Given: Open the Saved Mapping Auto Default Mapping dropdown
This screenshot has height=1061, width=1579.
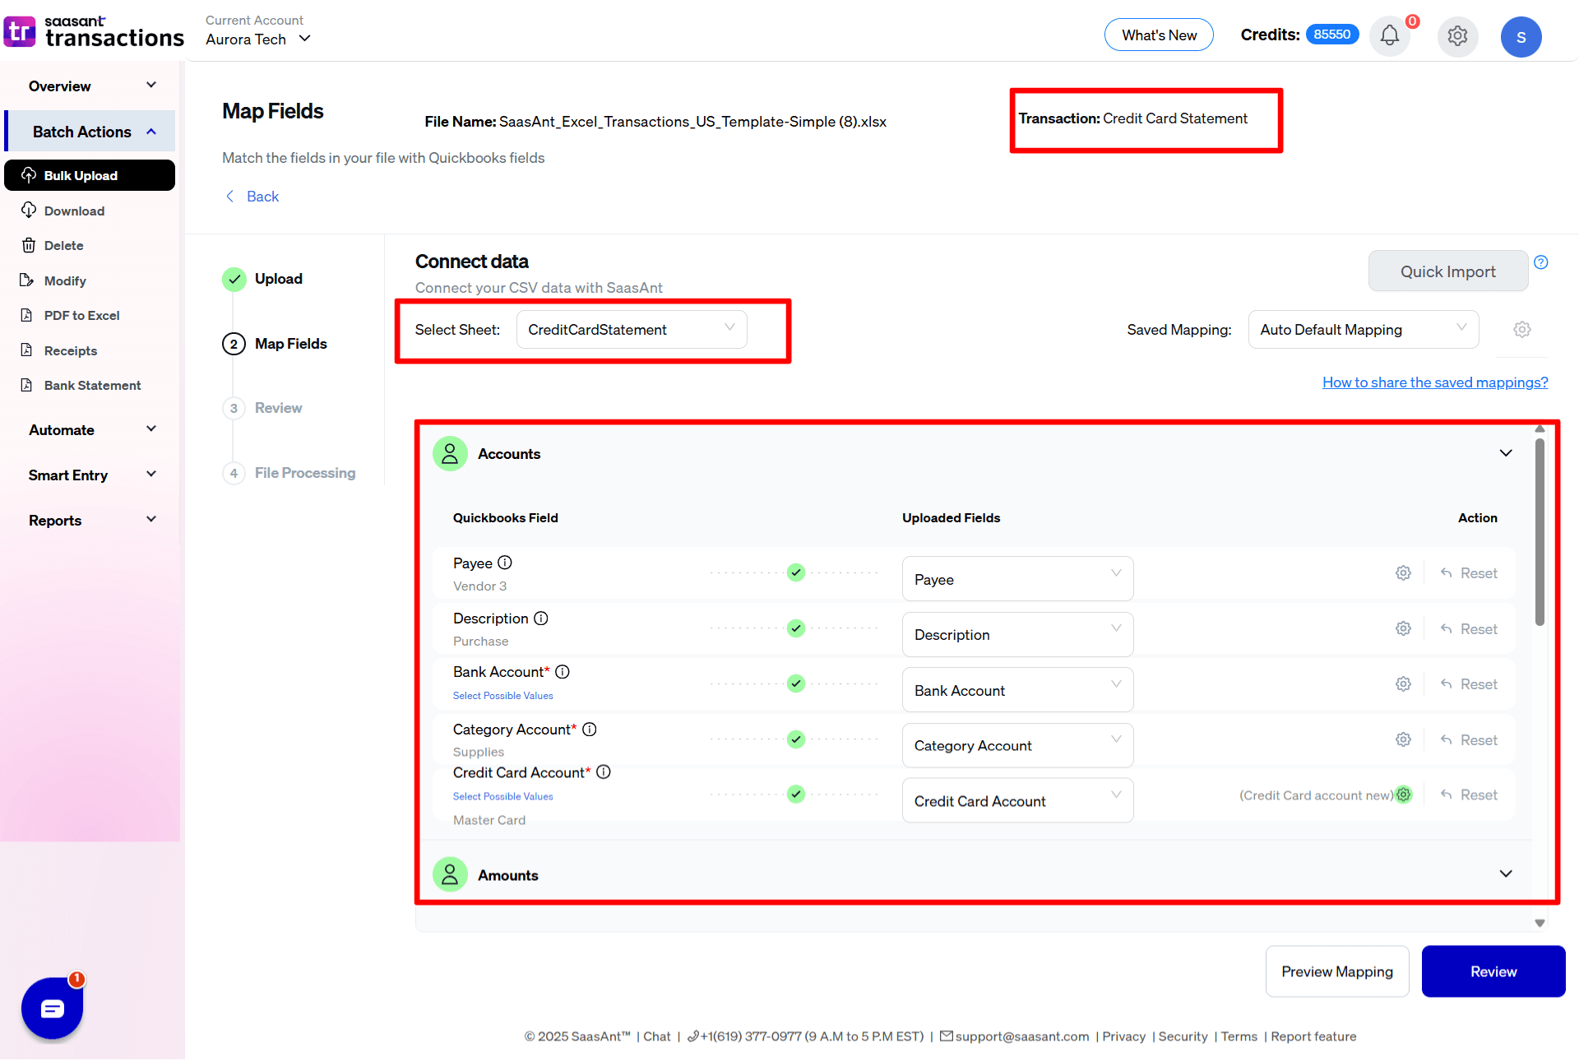Looking at the screenshot, I should pos(1363,330).
